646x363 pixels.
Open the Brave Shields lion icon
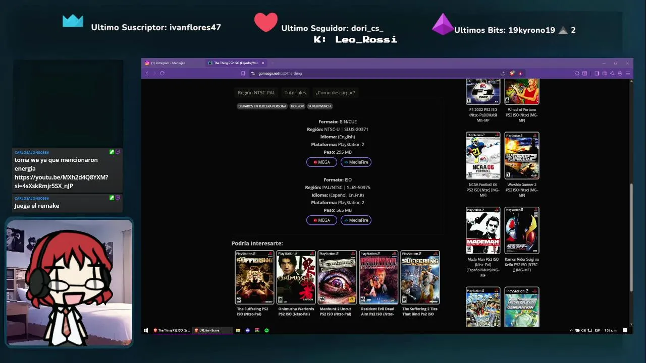click(512, 73)
